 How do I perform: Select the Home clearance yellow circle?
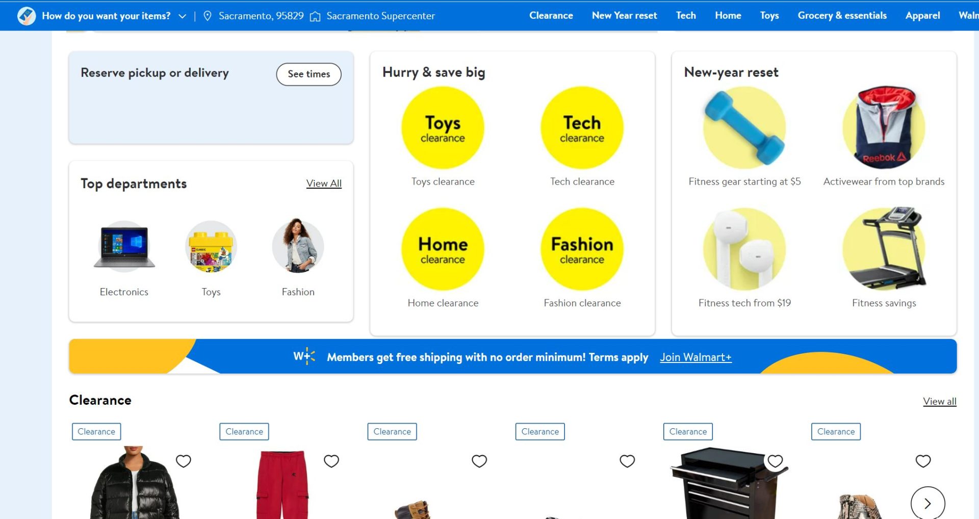point(443,249)
